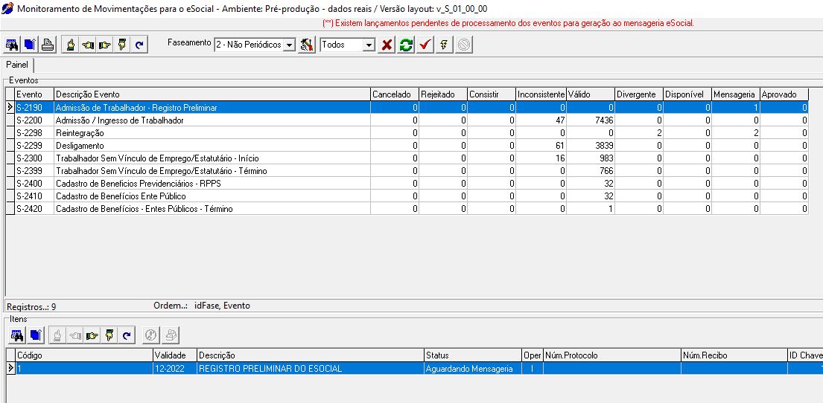Click the 12-2022 validity cell
The height and width of the screenshot is (403, 823).
(x=175, y=368)
